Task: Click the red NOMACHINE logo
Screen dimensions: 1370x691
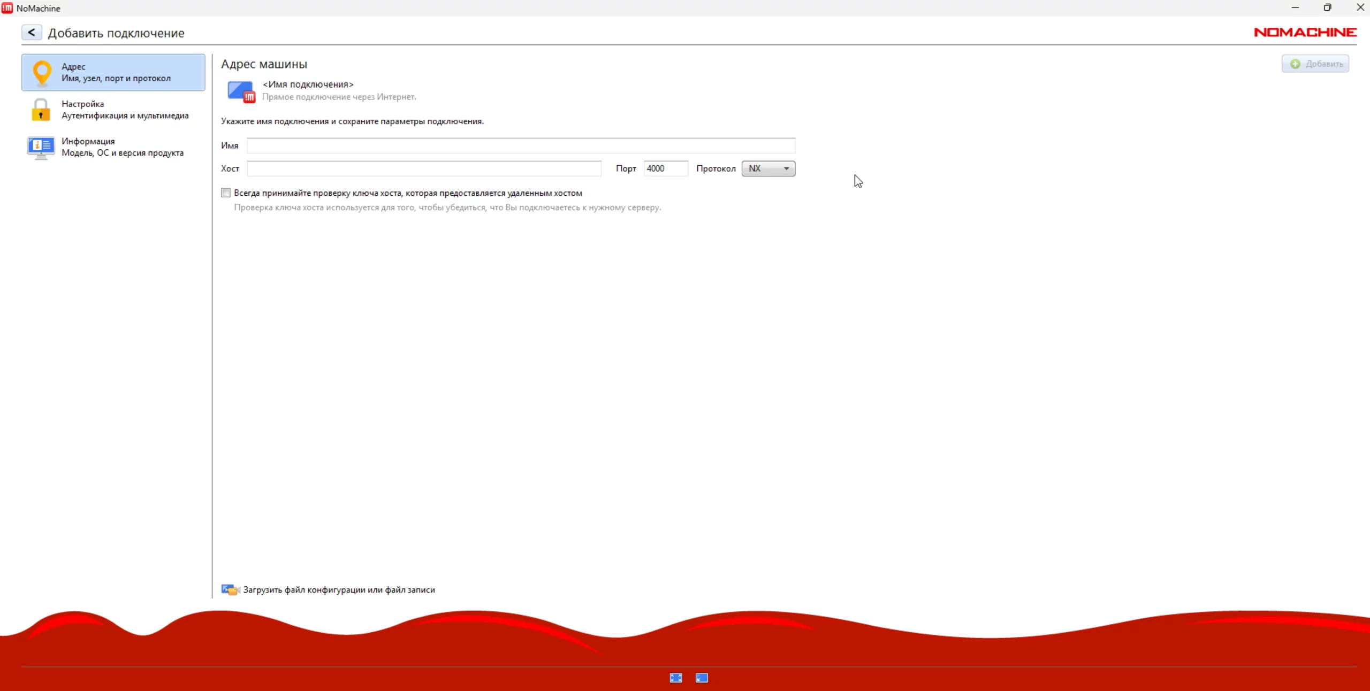Action: pos(1305,33)
